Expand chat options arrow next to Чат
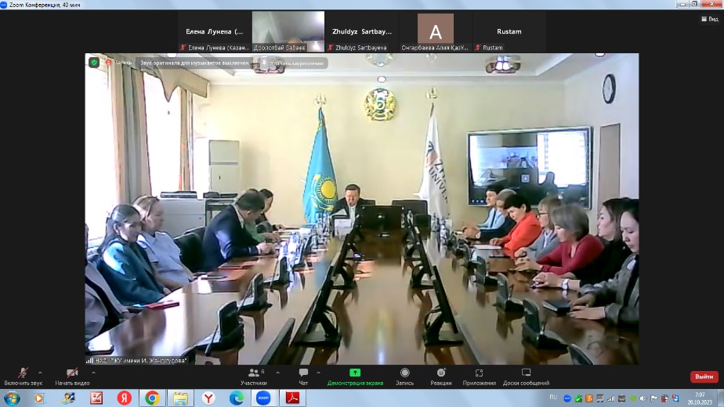Screen dimensions: 724x407 tap(319, 372)
